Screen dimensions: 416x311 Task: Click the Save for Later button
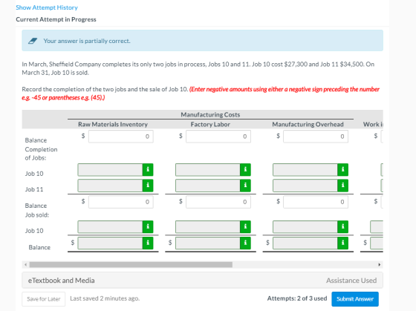(x=44, y=299)
